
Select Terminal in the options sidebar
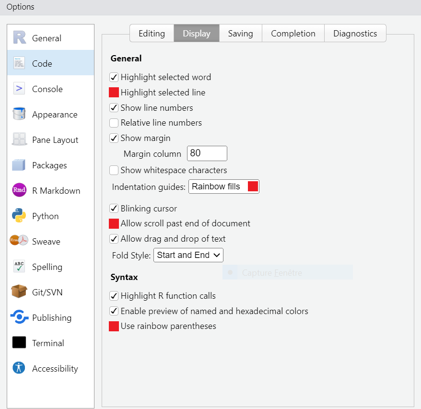pos(48,343)
